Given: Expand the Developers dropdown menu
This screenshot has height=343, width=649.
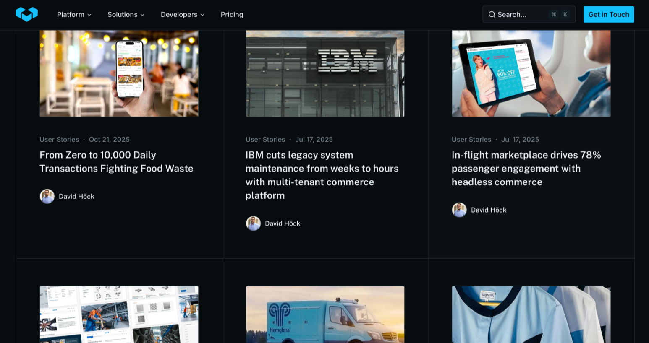Looking at the screenshot, I should [x=182, y=15].
